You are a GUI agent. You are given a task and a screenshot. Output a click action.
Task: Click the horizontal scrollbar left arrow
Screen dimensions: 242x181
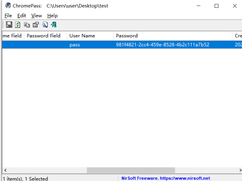point(5,170)
